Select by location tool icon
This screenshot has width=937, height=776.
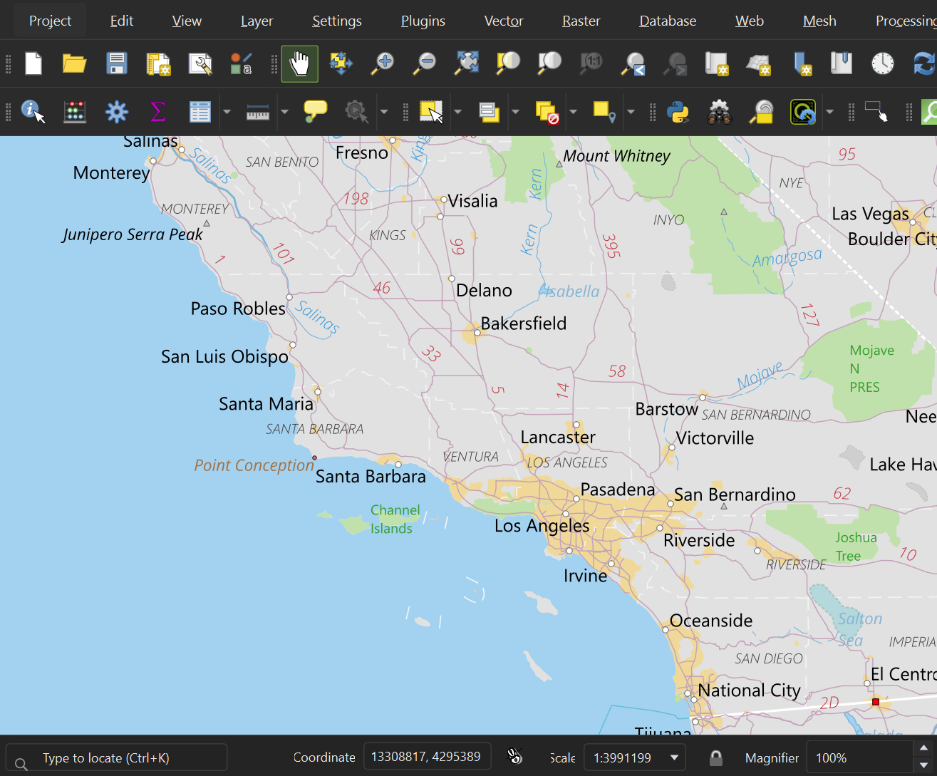pyautogui.click(x=604, y=112)
